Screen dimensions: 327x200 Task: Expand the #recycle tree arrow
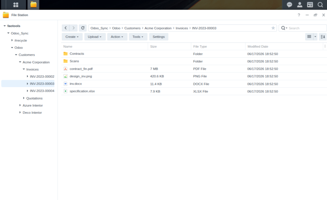tap(12, 40)
